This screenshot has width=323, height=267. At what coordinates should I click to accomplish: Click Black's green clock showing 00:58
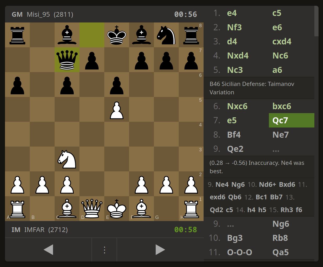[x=186, y=230]
